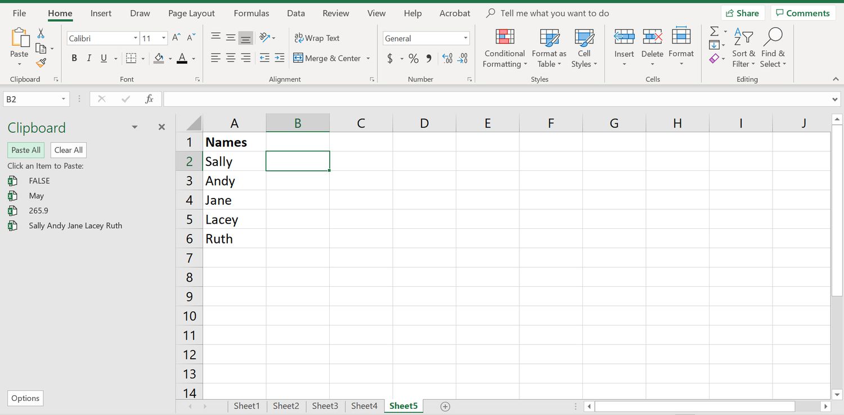Screen dimensions: 844x415
Task: Toggle Wrap Text for the cell
Action: (317, 38)
